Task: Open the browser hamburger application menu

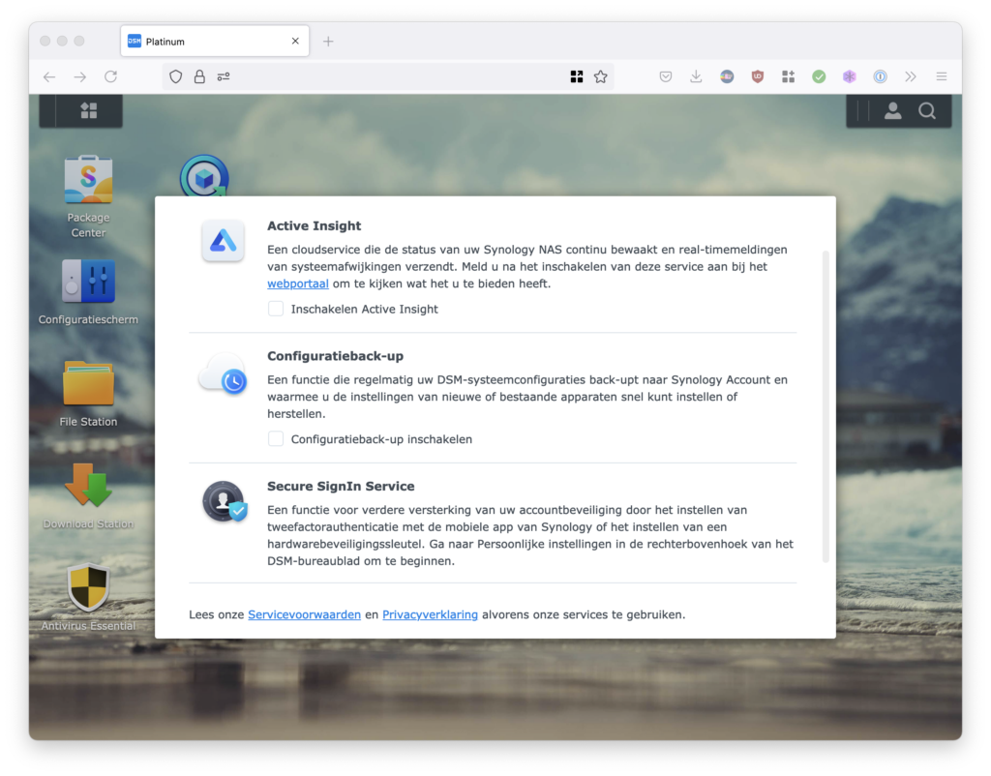Action: [941, 77]
